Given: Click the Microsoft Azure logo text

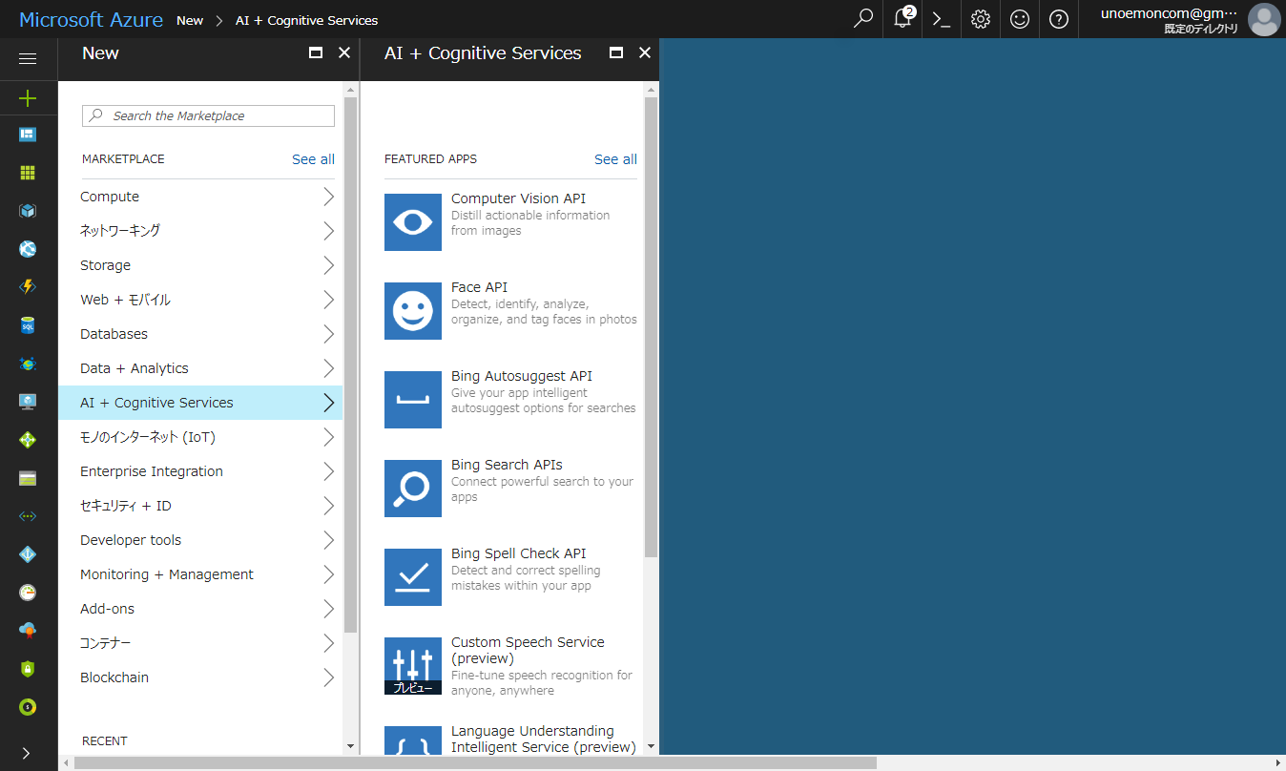Looking at the screenshot, I should (x=91, y=20).
